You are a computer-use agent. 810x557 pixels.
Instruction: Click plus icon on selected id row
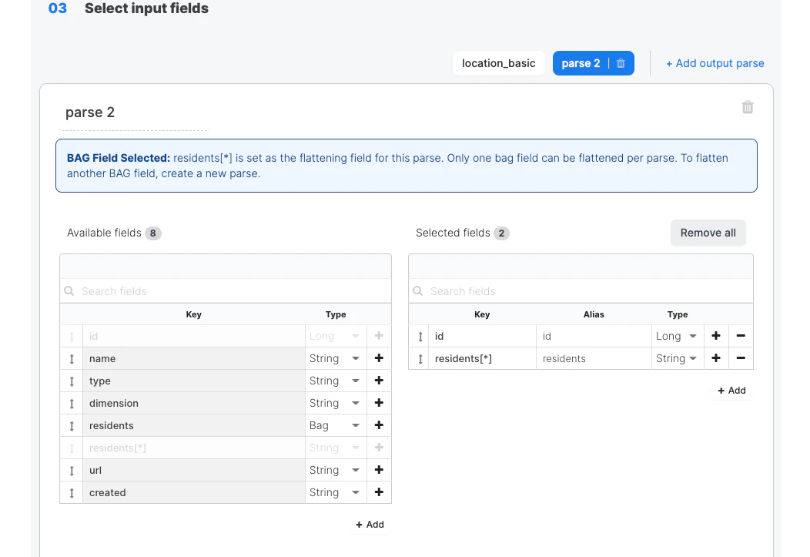(716, 336)
